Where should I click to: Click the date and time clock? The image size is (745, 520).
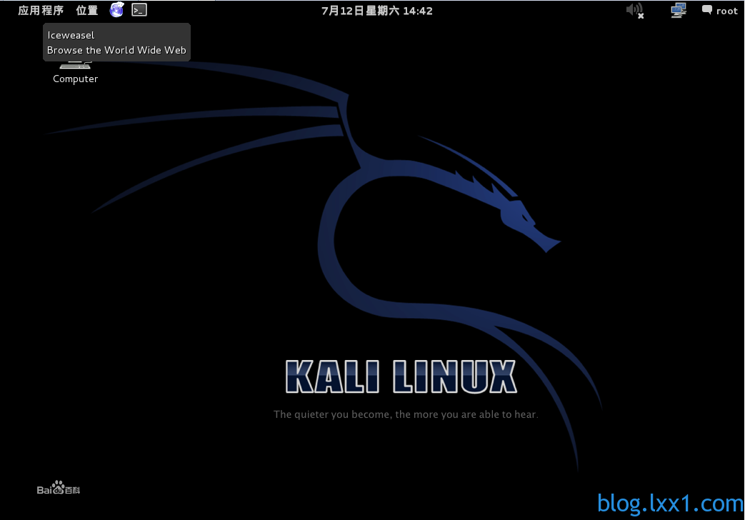(376, 11)
